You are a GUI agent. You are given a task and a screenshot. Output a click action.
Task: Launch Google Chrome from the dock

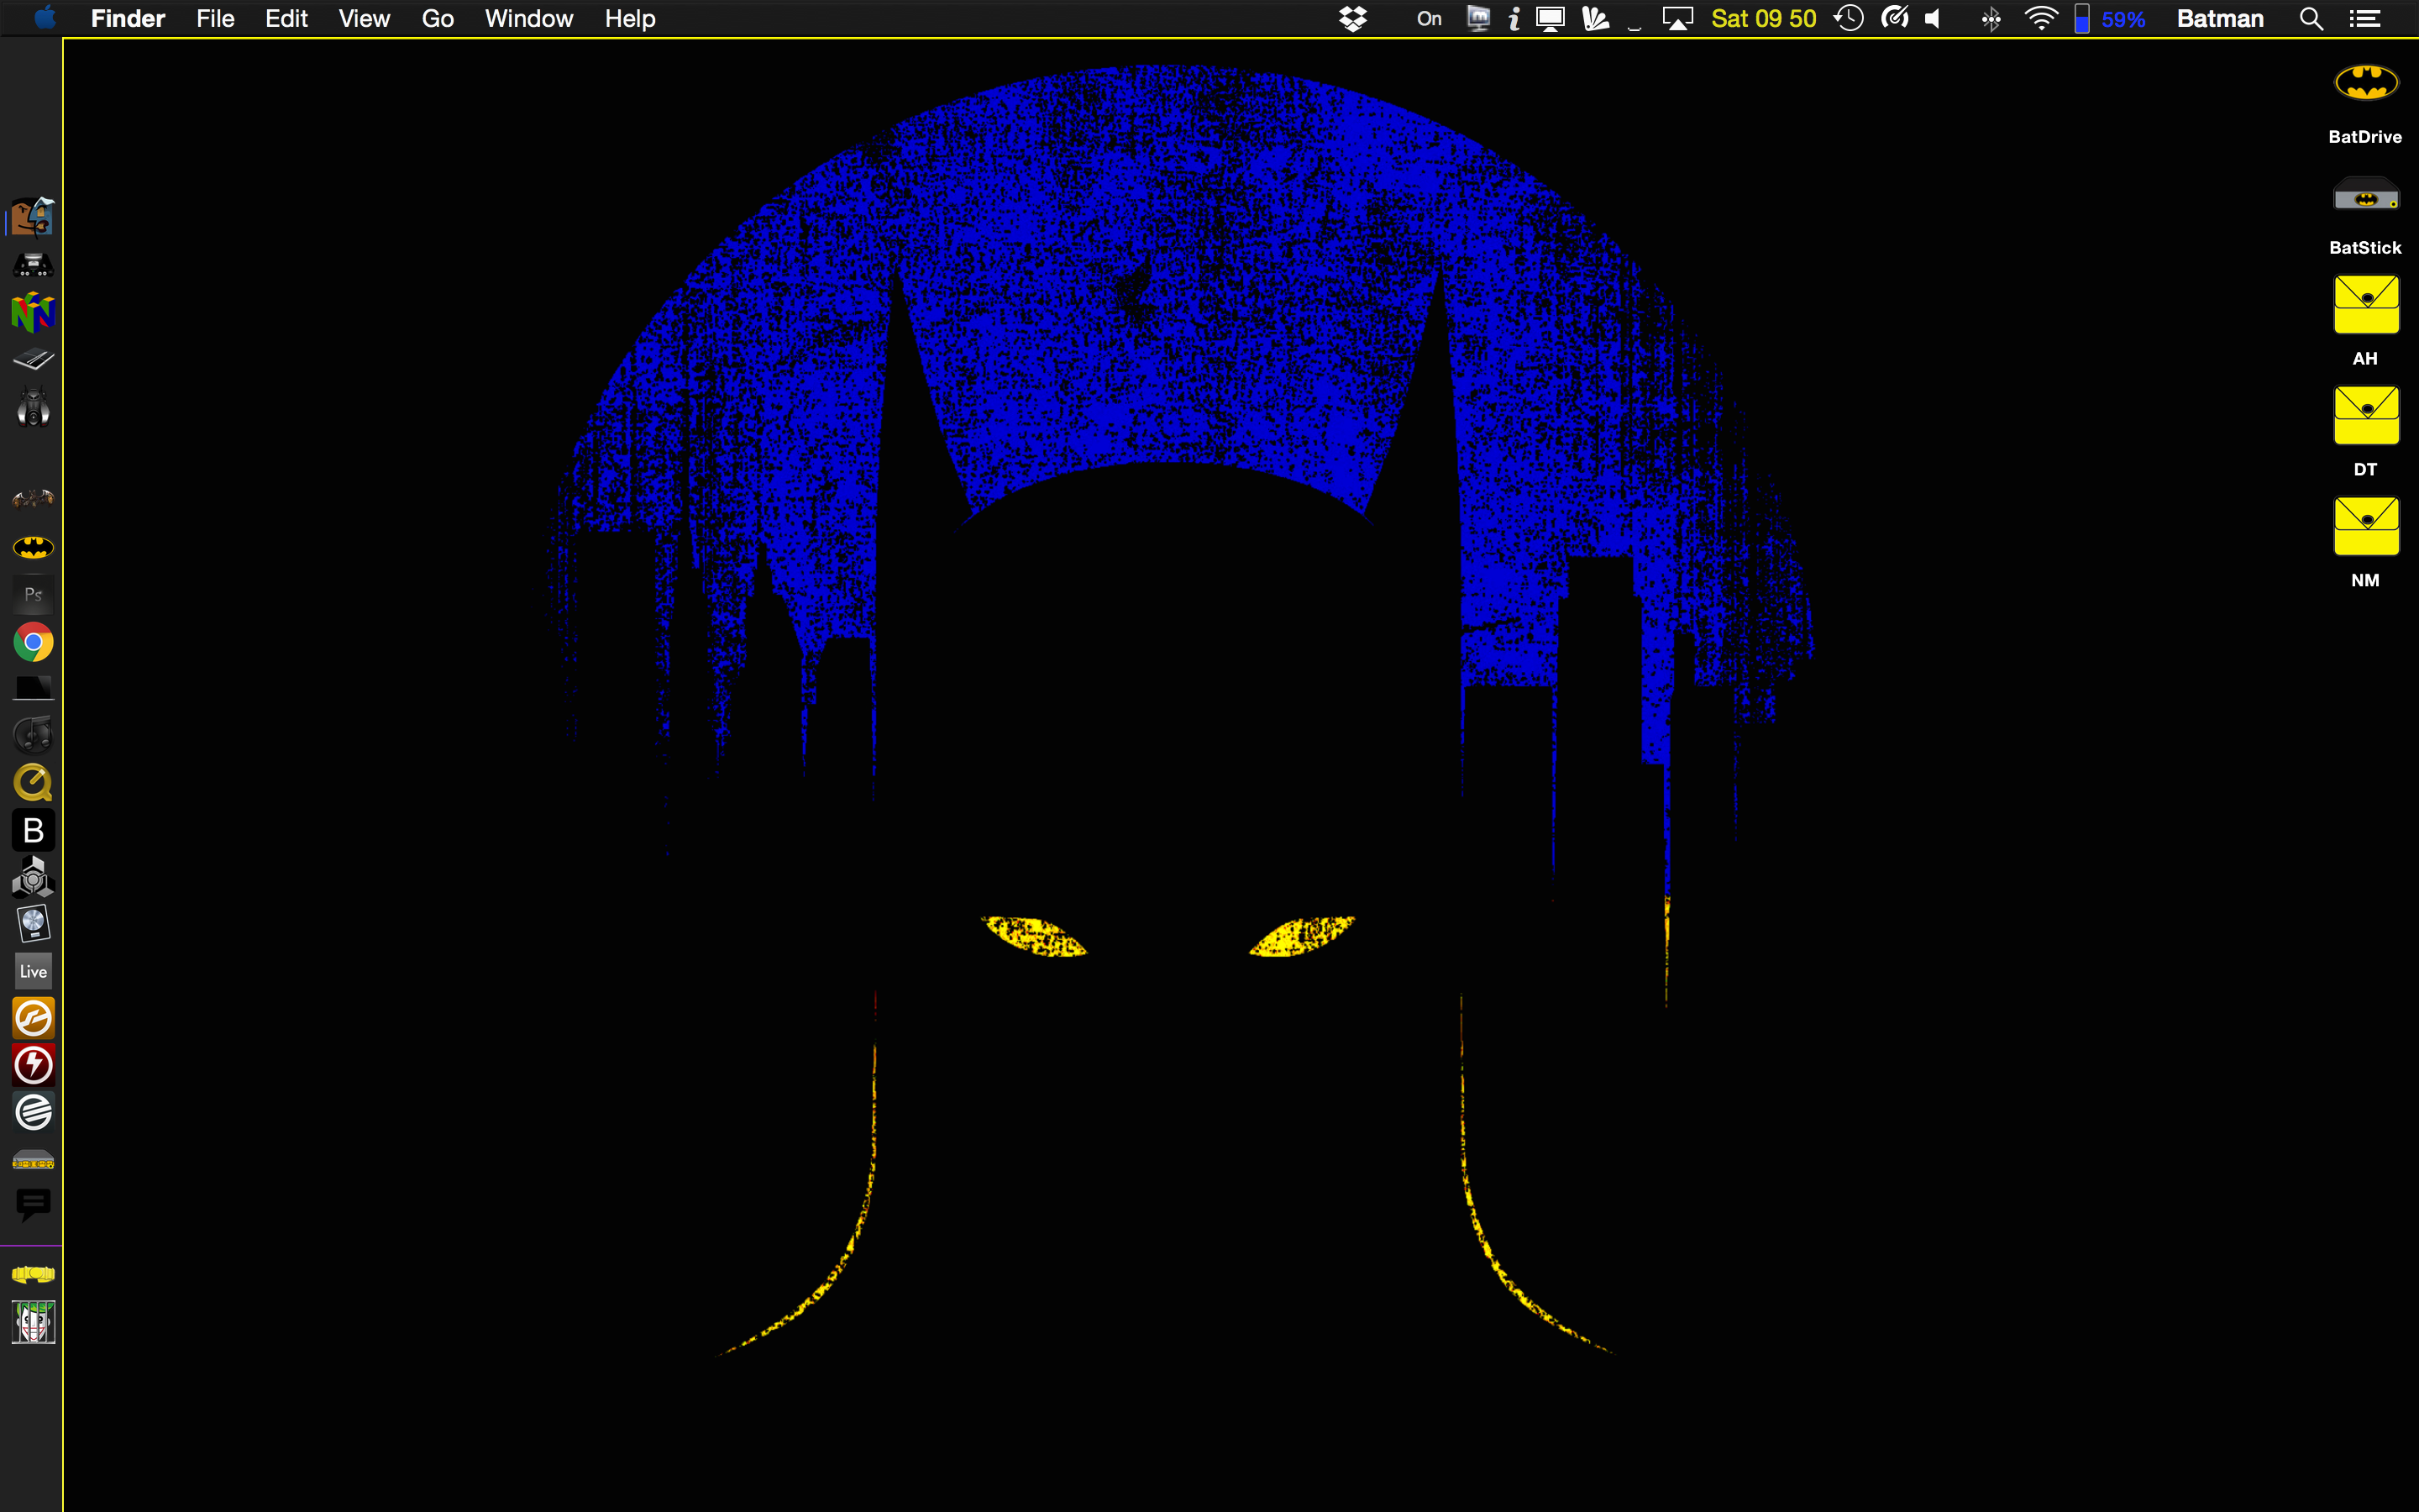coord(33,642)
